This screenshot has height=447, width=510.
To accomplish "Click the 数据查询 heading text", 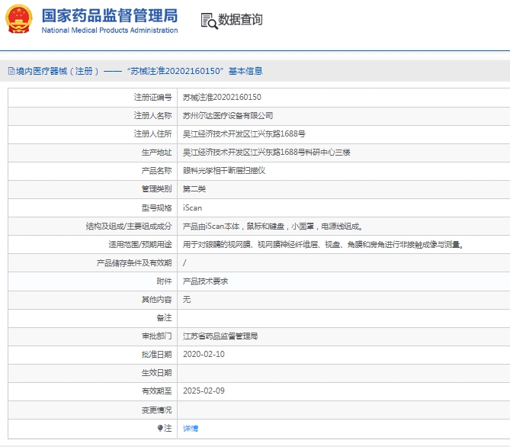I will click(240, 20).
